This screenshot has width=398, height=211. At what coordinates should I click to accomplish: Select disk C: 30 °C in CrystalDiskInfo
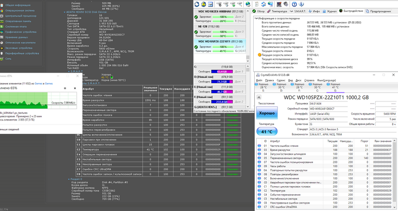[x=317, y=87]
